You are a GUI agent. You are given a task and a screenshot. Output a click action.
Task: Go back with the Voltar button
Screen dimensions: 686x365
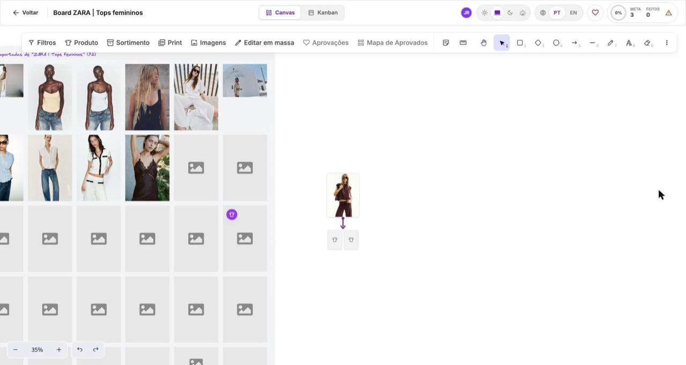[26, 13]
